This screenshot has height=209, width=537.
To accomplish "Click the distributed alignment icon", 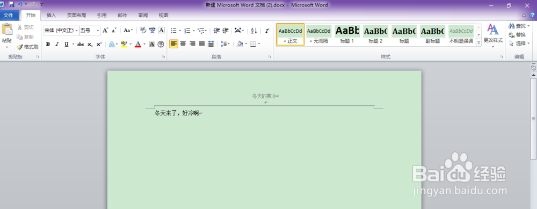I will 211,44.
